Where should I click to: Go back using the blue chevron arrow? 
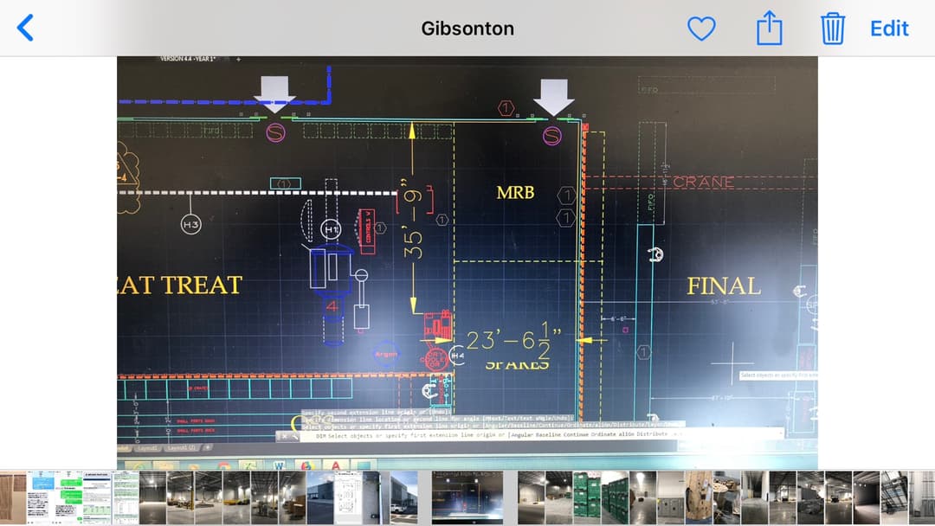25,28
